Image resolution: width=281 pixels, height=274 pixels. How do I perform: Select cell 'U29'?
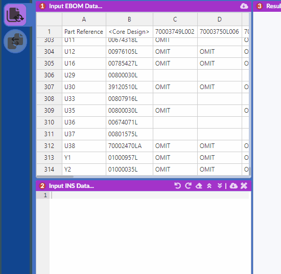click(84, 75)
